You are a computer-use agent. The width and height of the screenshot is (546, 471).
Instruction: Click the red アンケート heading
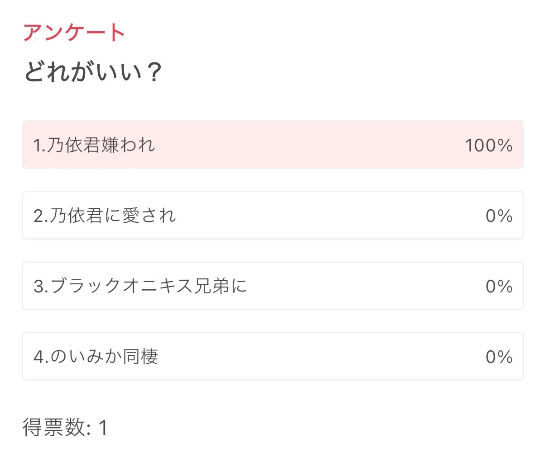pyautogui.click(x=74, y=33)
